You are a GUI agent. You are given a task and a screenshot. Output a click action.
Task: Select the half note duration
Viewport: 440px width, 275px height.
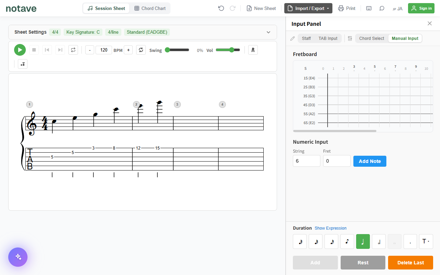[379, 241]
